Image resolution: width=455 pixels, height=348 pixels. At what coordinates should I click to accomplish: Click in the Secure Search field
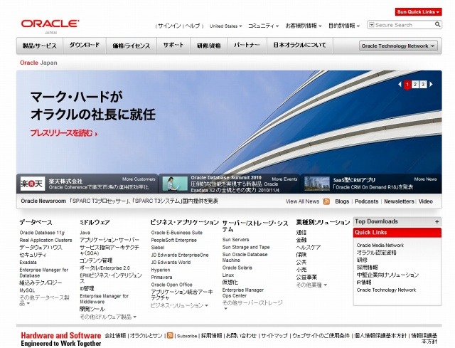pos(405,25)
